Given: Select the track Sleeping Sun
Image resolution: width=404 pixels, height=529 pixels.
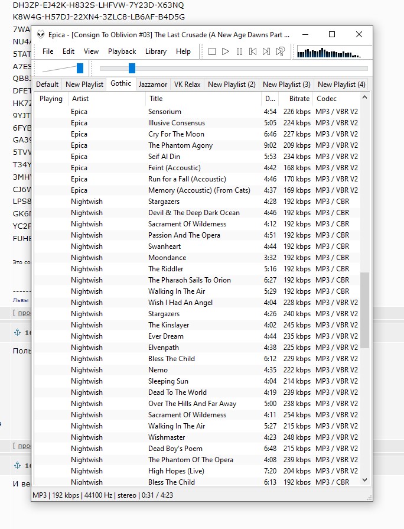Looking at the screenshot, I should (197, 381).
